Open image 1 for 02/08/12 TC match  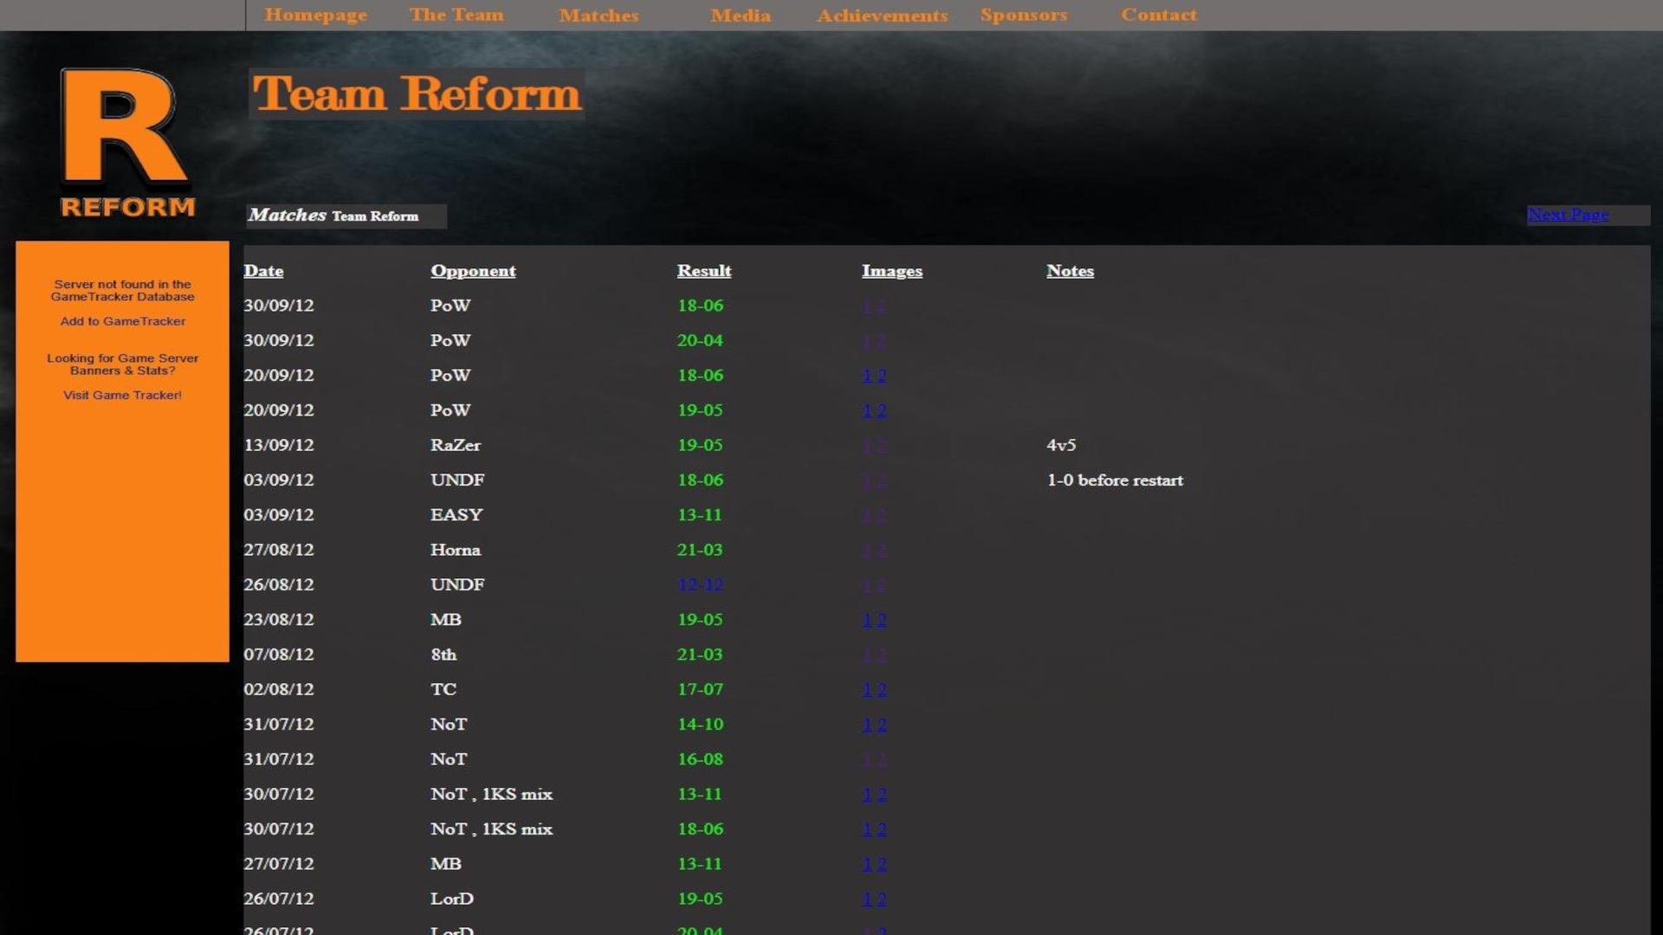click(867, 690)
